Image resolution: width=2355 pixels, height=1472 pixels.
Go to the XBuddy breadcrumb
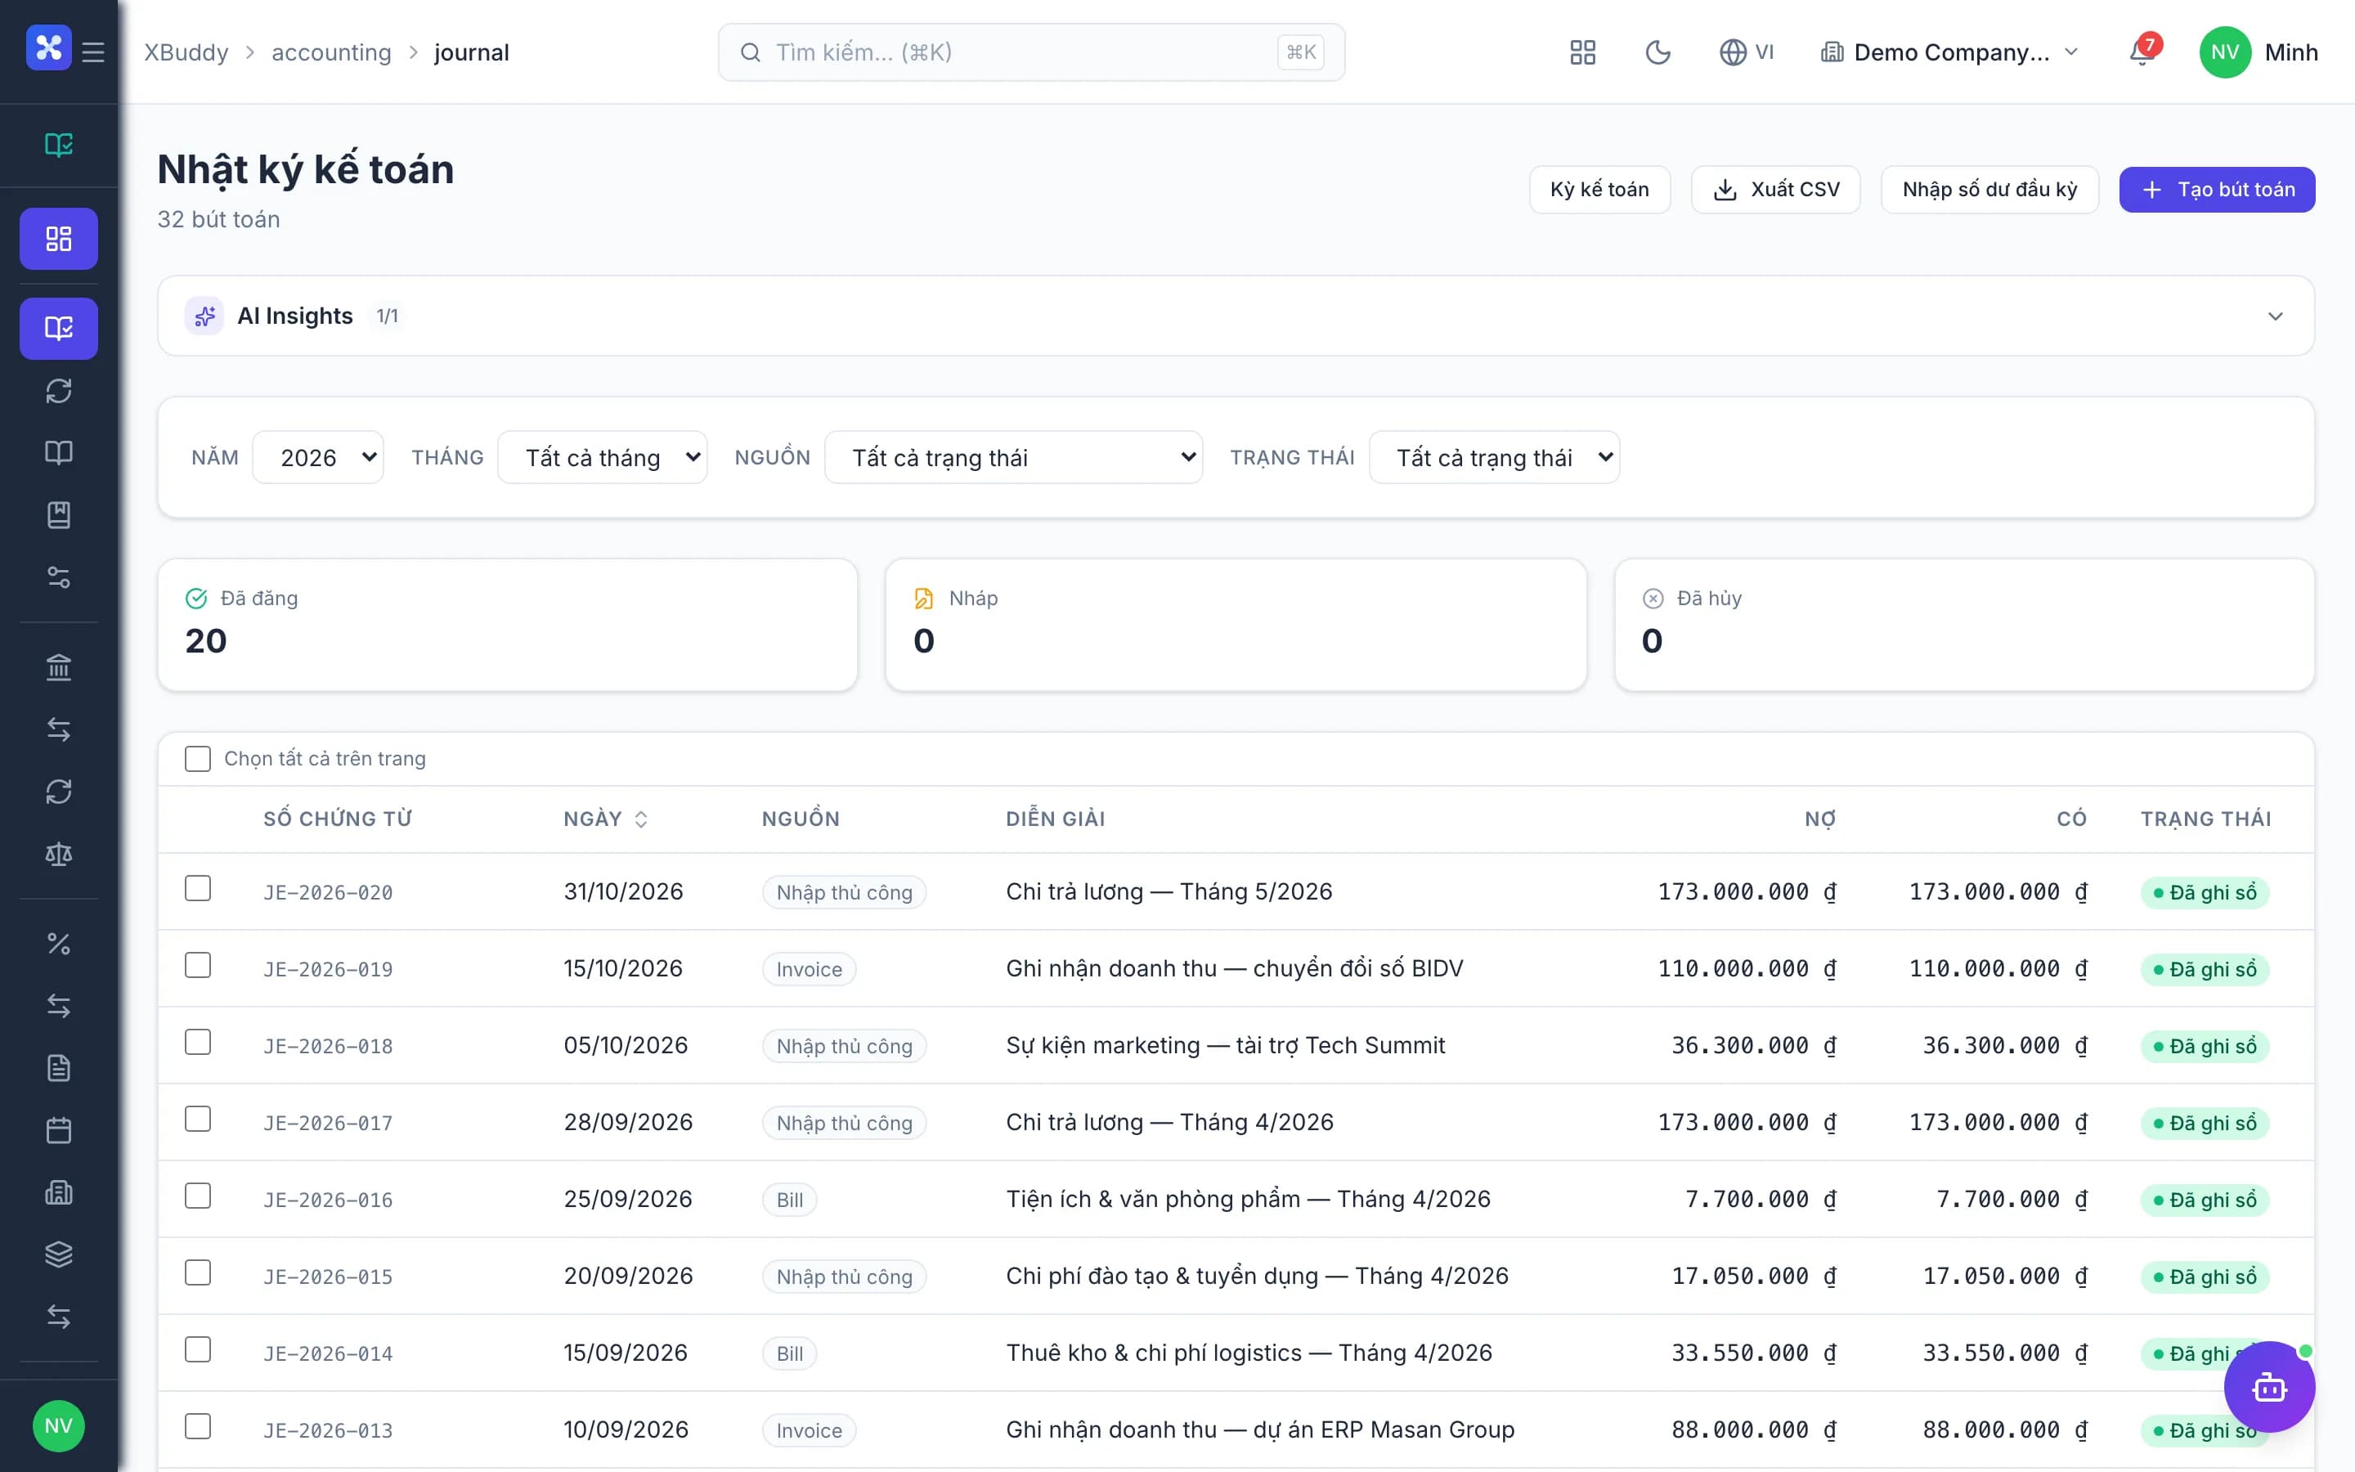coord(186,52)
